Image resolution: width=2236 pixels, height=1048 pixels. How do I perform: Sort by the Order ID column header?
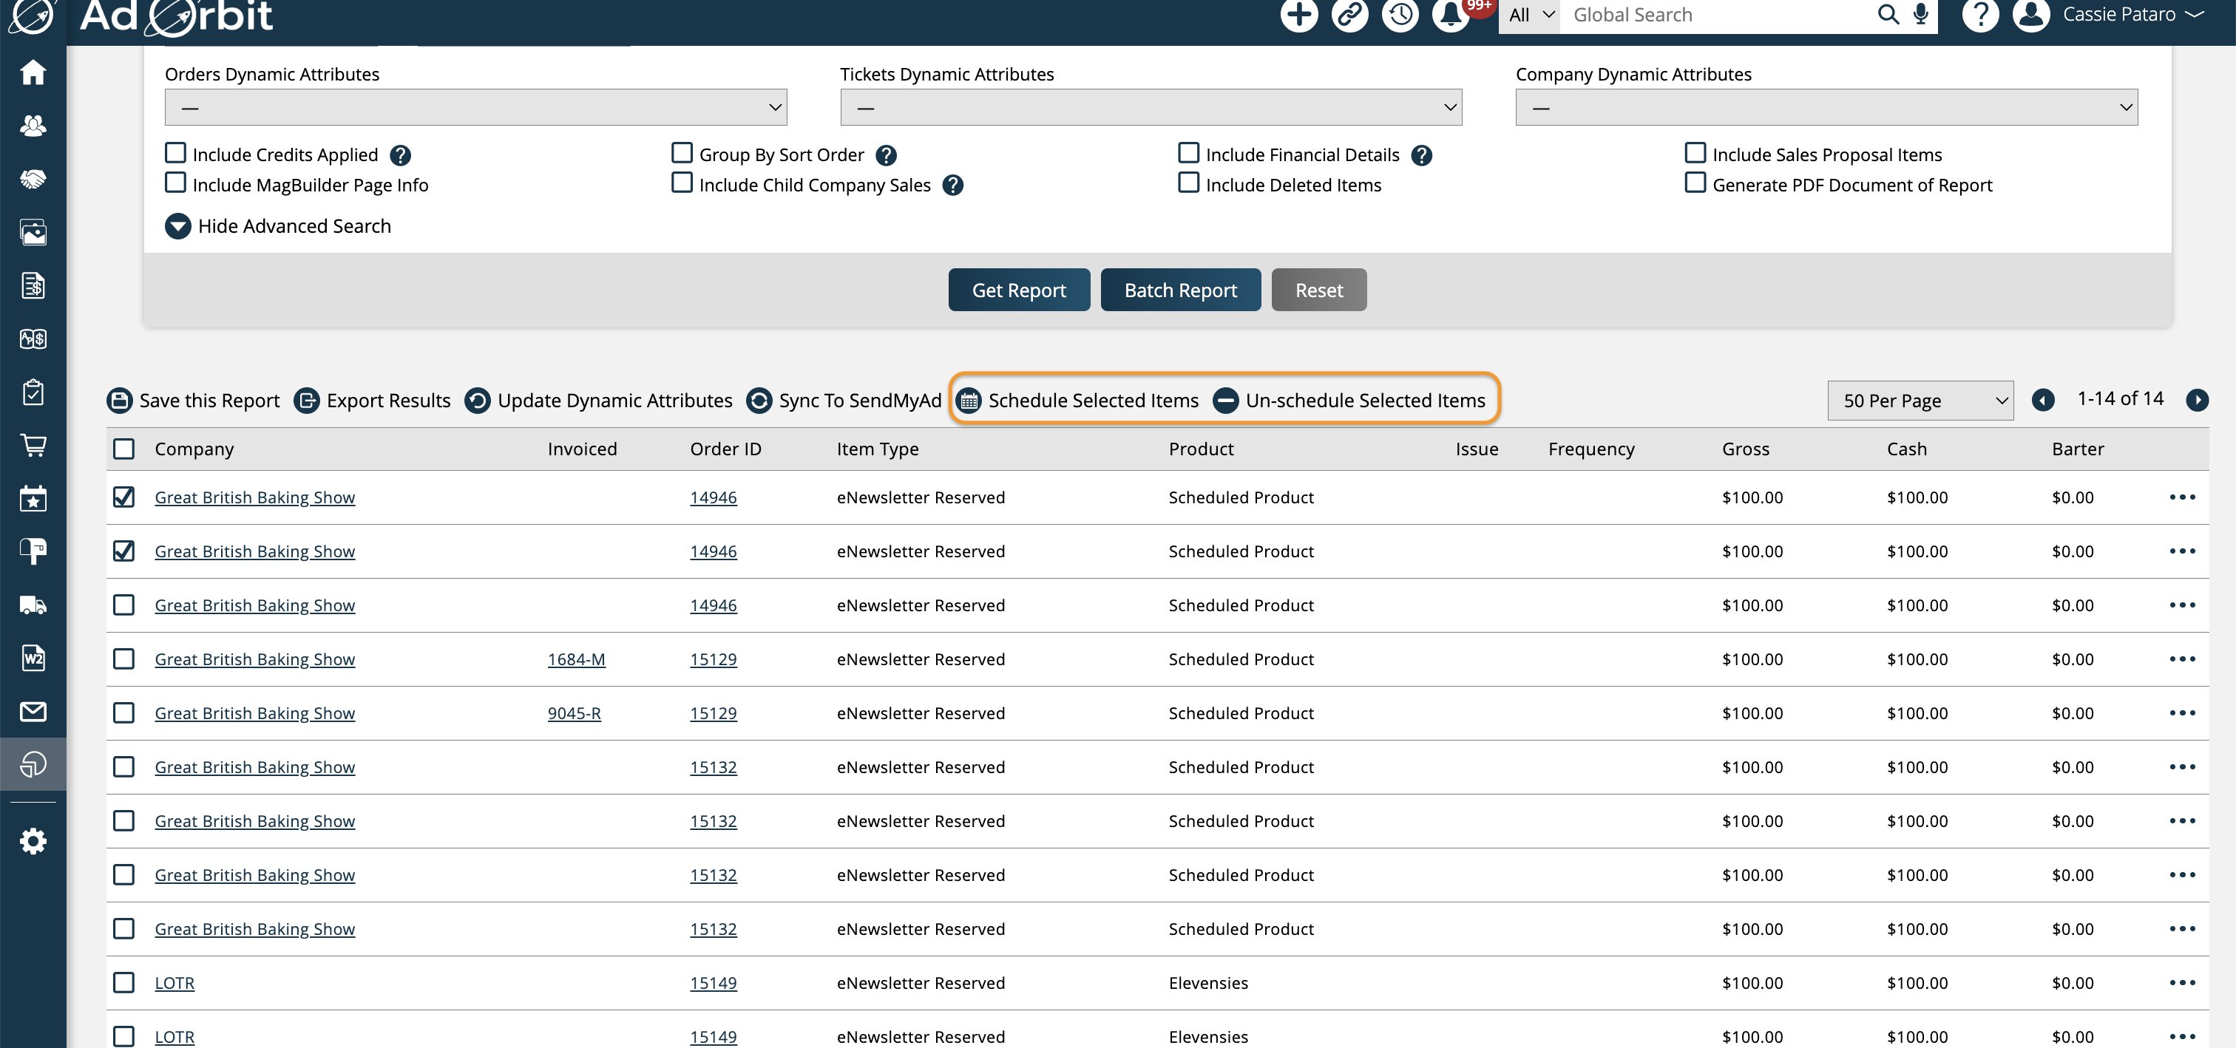tap(725, 449)
